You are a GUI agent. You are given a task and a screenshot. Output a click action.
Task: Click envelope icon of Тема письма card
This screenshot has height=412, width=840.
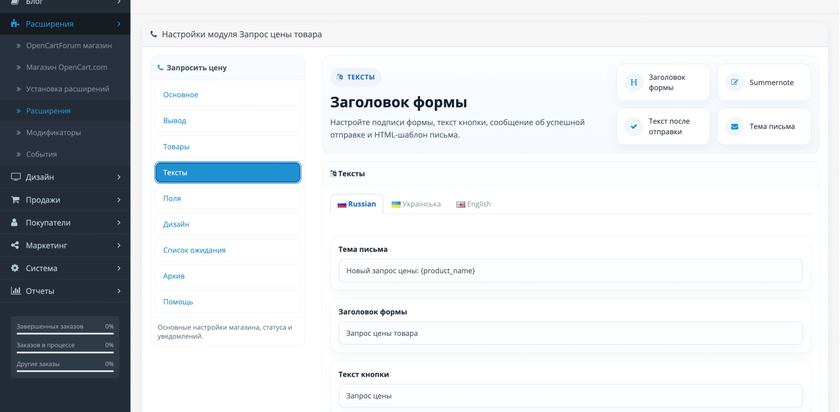(734, 127)
